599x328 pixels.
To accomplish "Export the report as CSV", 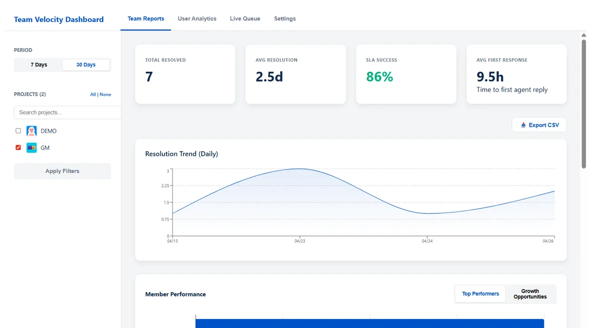I will (539, 125).
